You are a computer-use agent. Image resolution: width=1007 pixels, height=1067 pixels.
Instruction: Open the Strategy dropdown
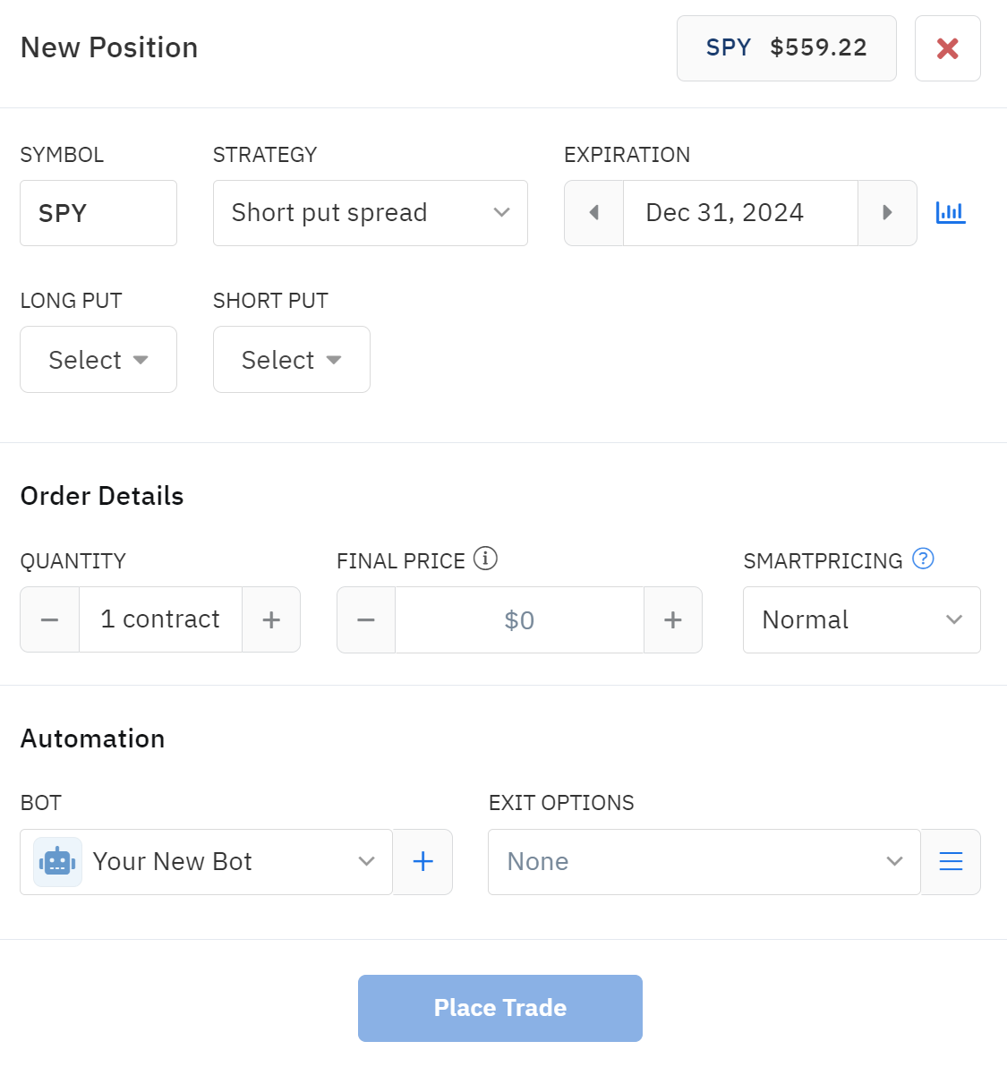tap(370, 213)
